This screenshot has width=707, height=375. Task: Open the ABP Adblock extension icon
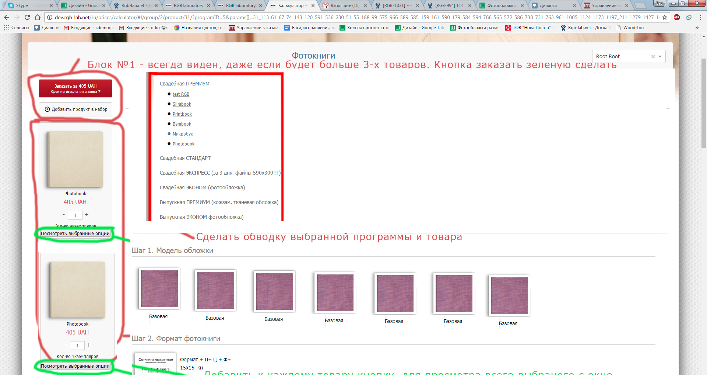(x=677, y=17)
